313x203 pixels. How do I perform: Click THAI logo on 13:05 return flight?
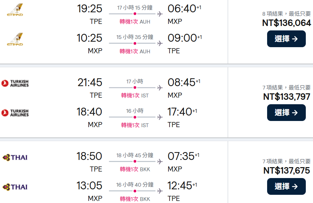[x=15, y=187]
